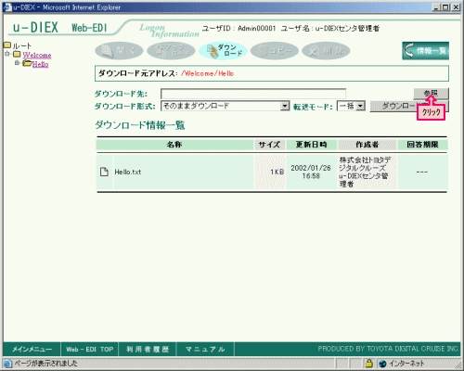Viewport: 464px width, 371px height.
Task: Click the u-DIEX Web-EDI logo
Action: 60,28
